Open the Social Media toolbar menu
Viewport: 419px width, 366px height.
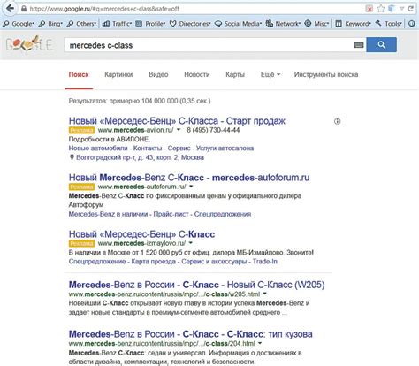tap(238, 24)
